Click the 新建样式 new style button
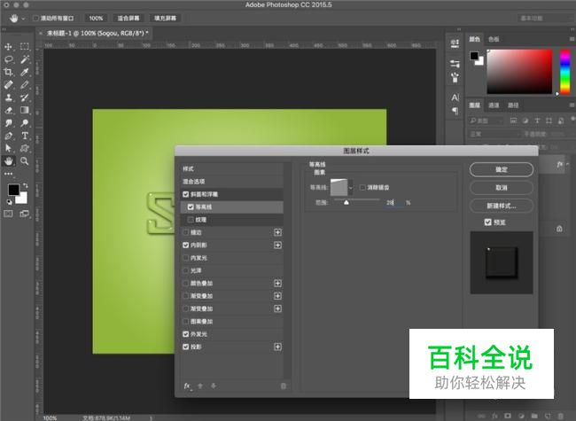 (x=502, y=206)
